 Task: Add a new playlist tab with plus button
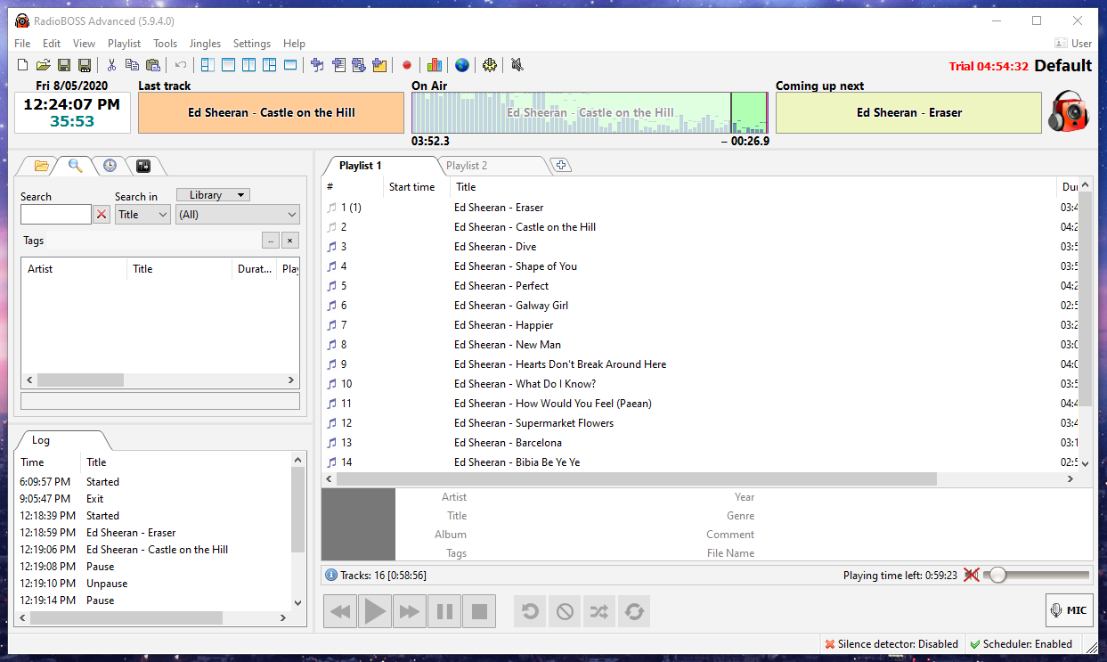561,166
